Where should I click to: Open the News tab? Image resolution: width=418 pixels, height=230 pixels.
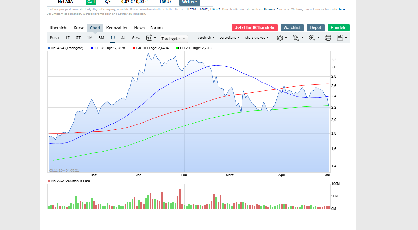(x=139, y=28)
